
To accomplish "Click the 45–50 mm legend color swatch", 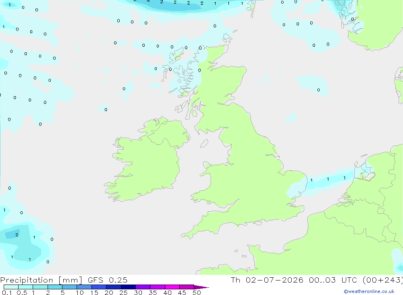I will click(x=187, y=287).
